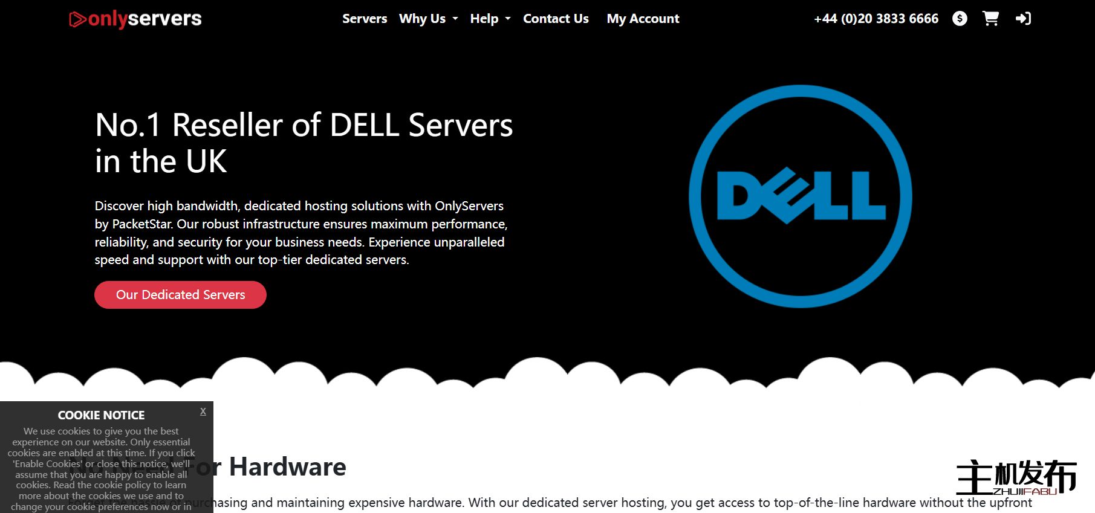This screenshot has height=513, width=1095.
Task: Click the No.1 Reseller of DELL Servers heading
Action: 304,143
